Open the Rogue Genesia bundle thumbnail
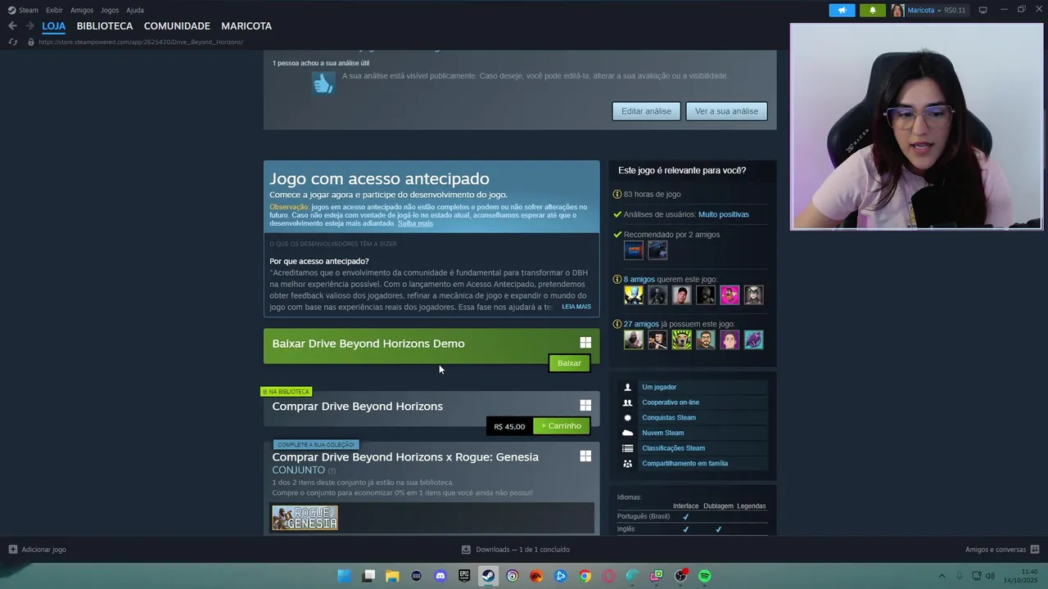Image resolution: width=1048 pixels, height=589 pixels. tap(305, 518)
